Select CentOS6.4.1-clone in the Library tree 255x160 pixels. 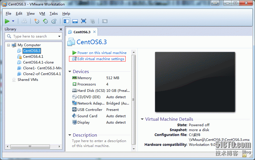[38, 62]
